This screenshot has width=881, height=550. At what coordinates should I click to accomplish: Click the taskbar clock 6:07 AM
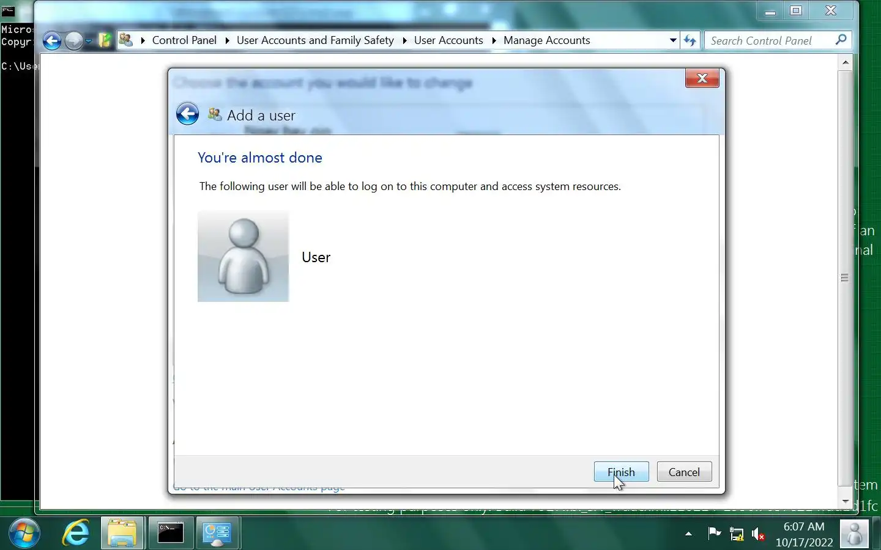point(804,534)
